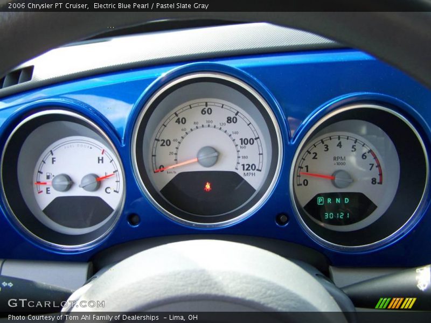
Task: Click the speedometer needle center hub
Action: click(208, 157)
